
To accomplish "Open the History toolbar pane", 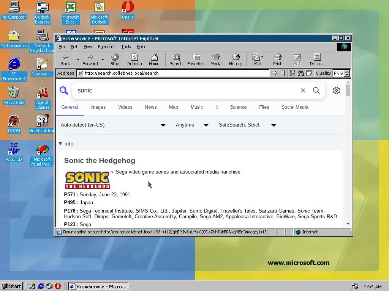I will pos(236,60).
